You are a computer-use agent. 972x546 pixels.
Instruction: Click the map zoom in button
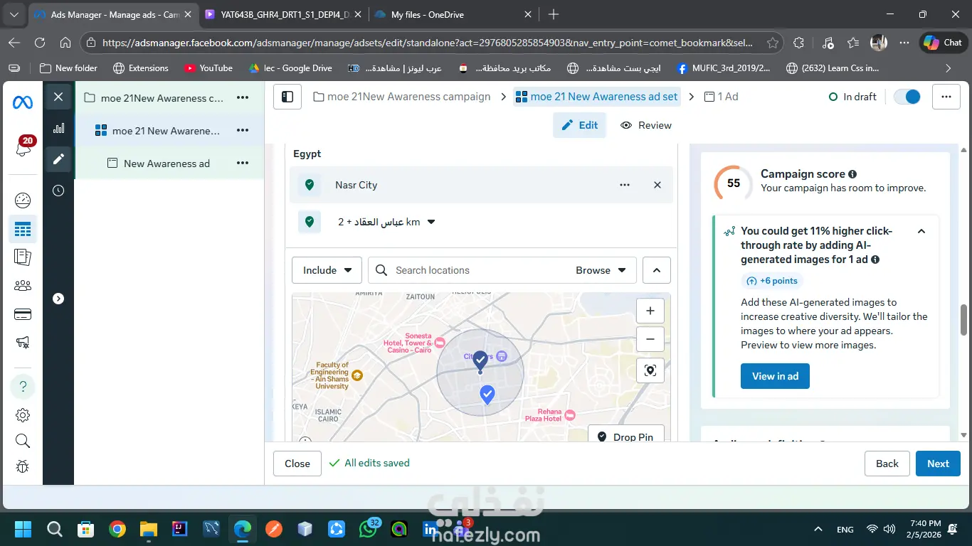[650, 311]
